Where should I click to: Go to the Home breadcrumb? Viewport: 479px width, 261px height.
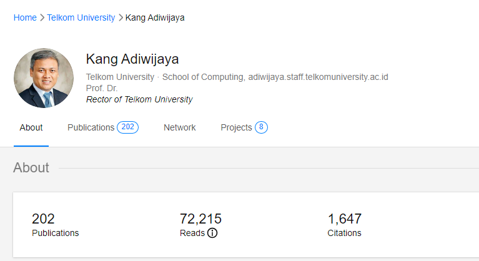click(x=25, y=17)
